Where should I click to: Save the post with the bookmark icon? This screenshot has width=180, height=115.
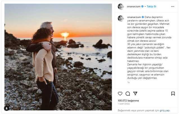[x=173, y=93]
